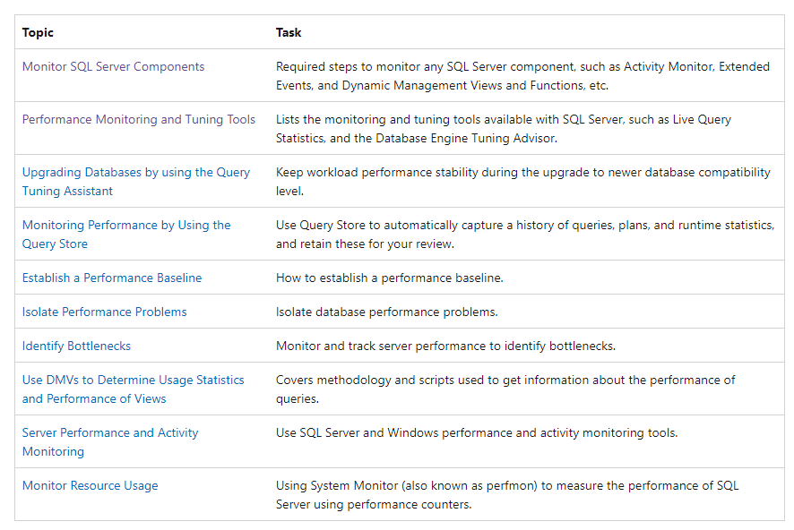The height and width of the screenshot is (530, 794).
Task: Open the Monitor SQL Server Components link
Action: [113, 67]
